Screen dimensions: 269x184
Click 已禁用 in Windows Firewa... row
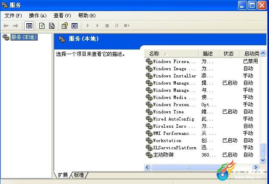250,61
